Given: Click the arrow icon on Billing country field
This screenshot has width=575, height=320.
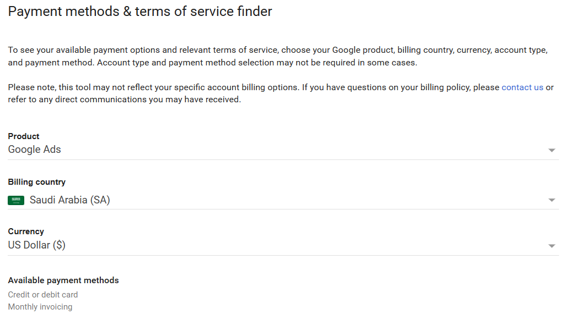Looking at the screenshot, I should click(x=551, y=201).
